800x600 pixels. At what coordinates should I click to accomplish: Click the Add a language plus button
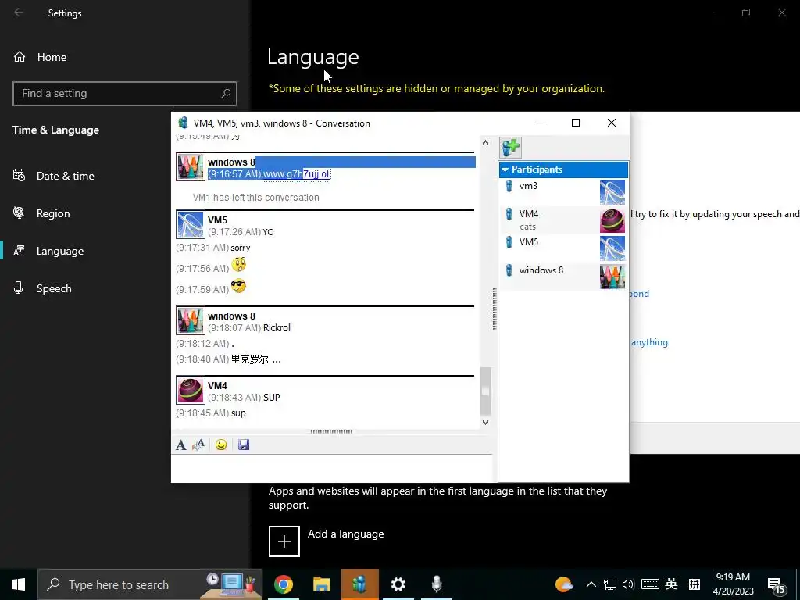coord(284,541)
